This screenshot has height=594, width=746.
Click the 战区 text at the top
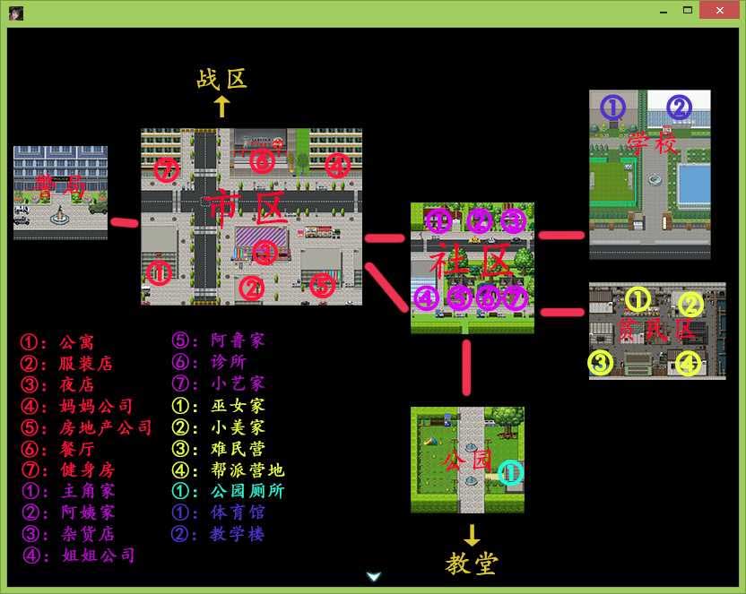221,79
